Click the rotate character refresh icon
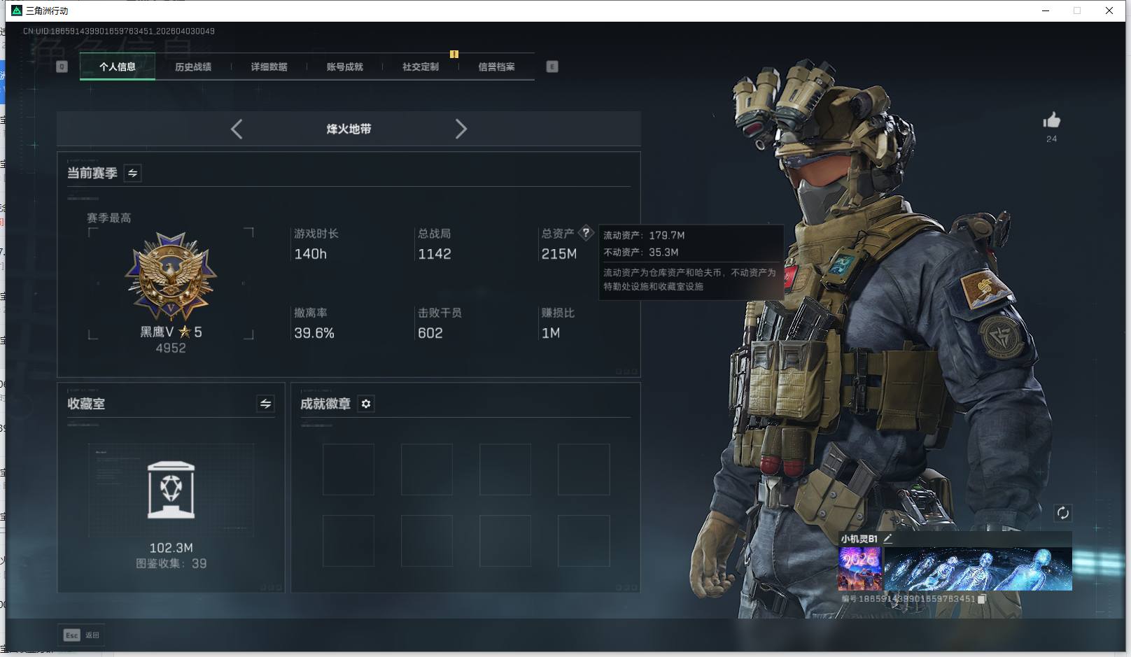This screenshot has height=657, width=1131. [1062, 513]
